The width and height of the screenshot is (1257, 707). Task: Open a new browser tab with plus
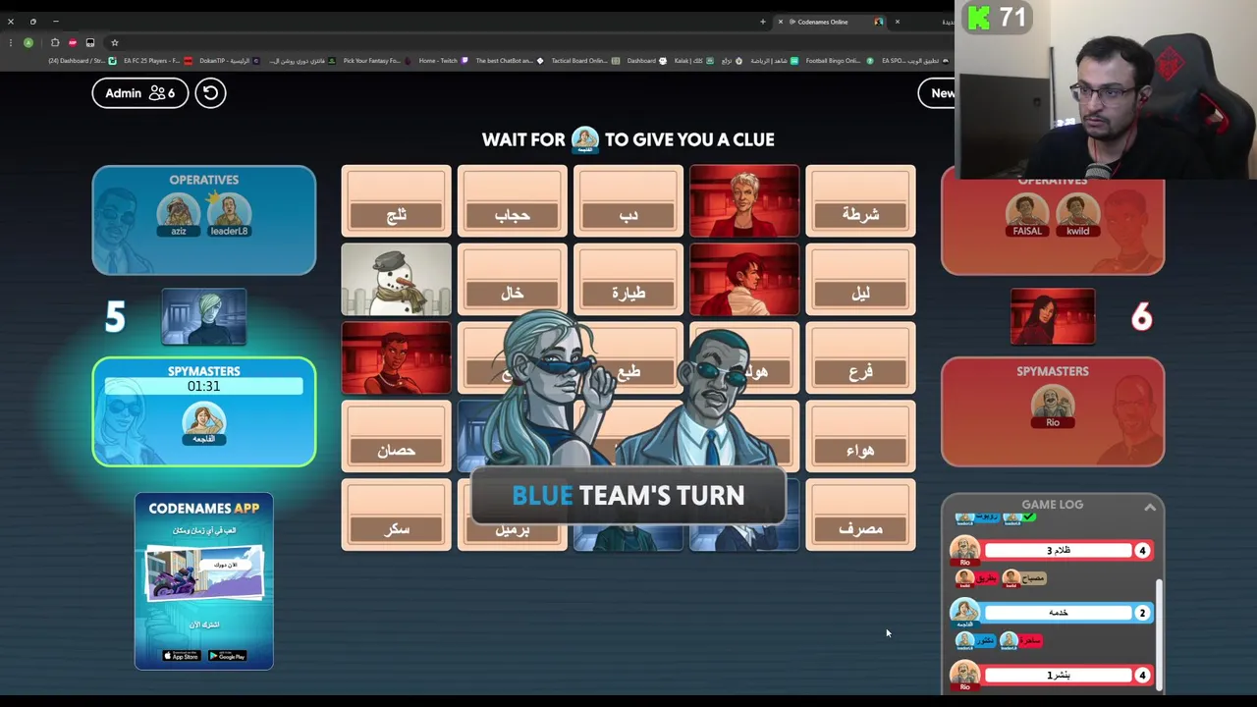[762, 22]
